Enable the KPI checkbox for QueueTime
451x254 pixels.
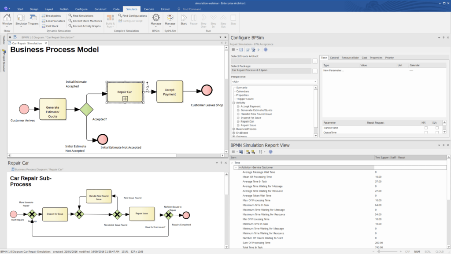[426, 132]
